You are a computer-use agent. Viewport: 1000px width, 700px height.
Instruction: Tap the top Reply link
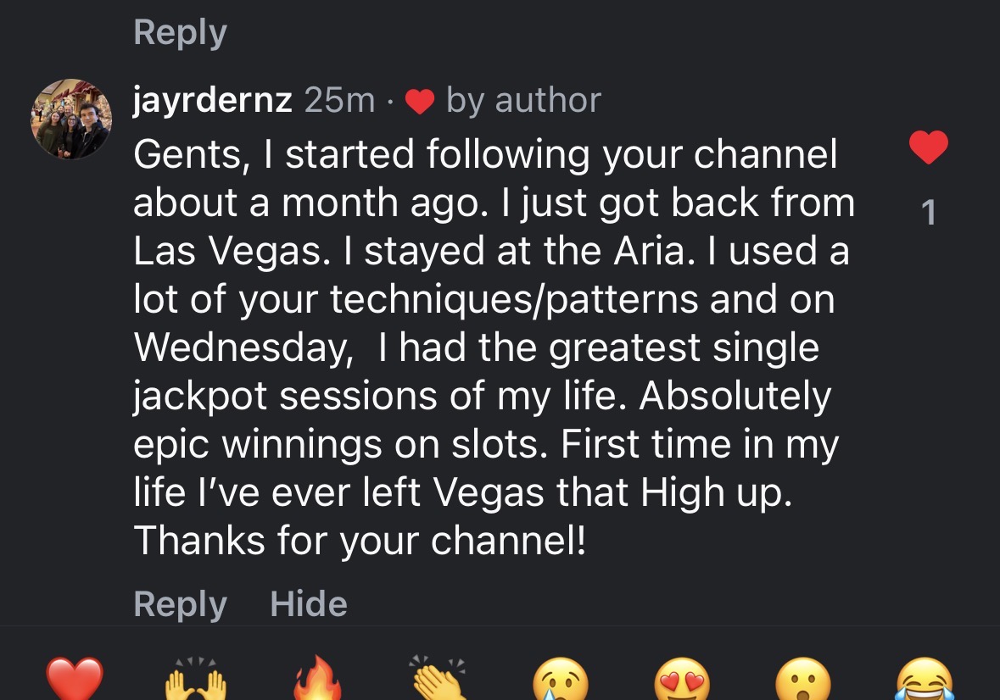click(179, 31)
